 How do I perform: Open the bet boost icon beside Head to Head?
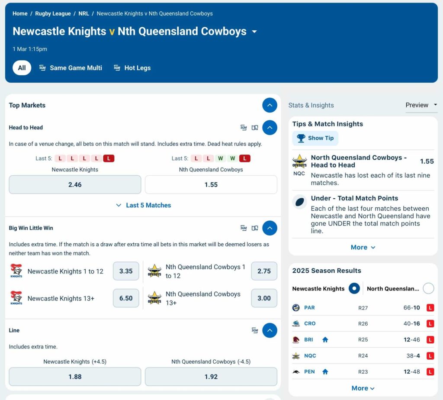click(x=255, y=128)
